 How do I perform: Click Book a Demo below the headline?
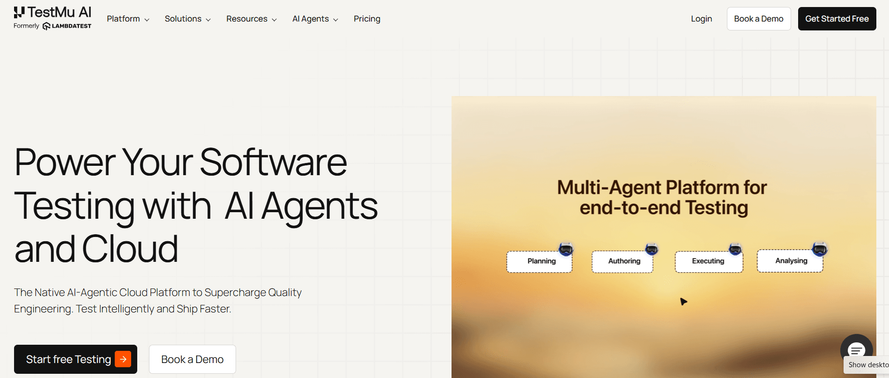pyautogui.click(x=192, y=359)
